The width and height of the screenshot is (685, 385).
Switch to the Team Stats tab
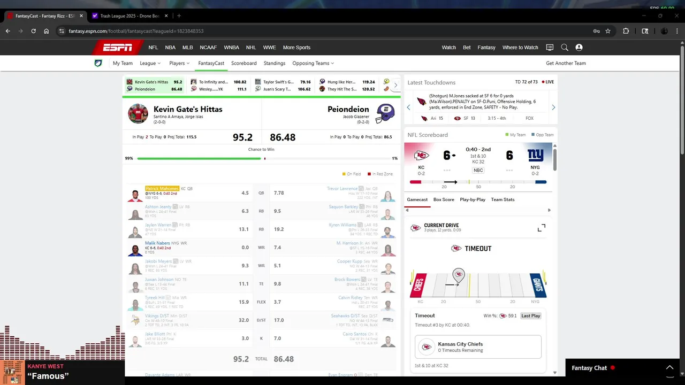click(x=503, y=199)
